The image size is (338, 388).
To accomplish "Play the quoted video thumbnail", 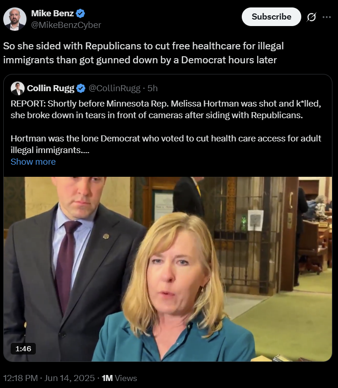I will [x=168, y=269].
